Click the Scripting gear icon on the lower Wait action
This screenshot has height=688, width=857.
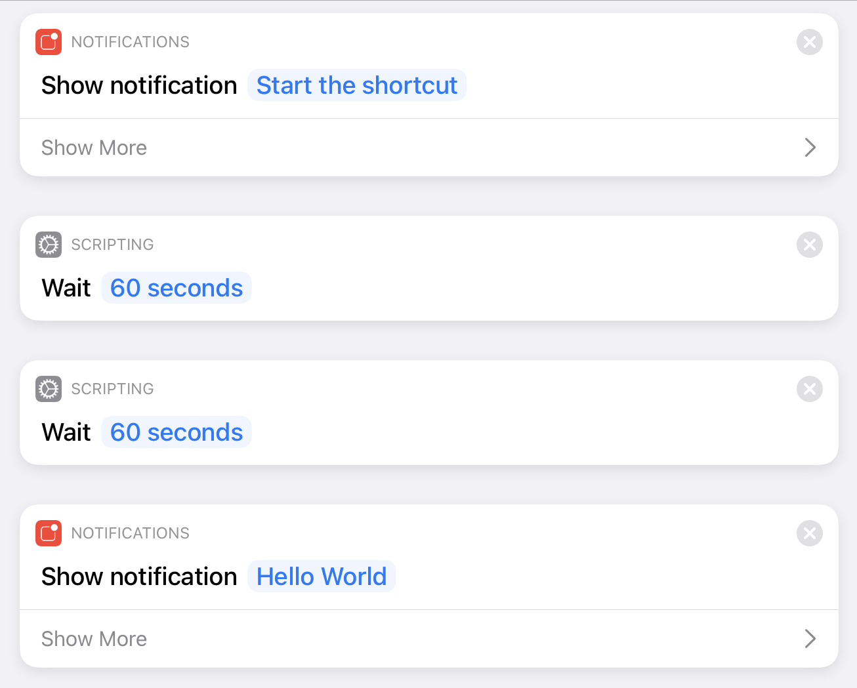pos(49,389)
